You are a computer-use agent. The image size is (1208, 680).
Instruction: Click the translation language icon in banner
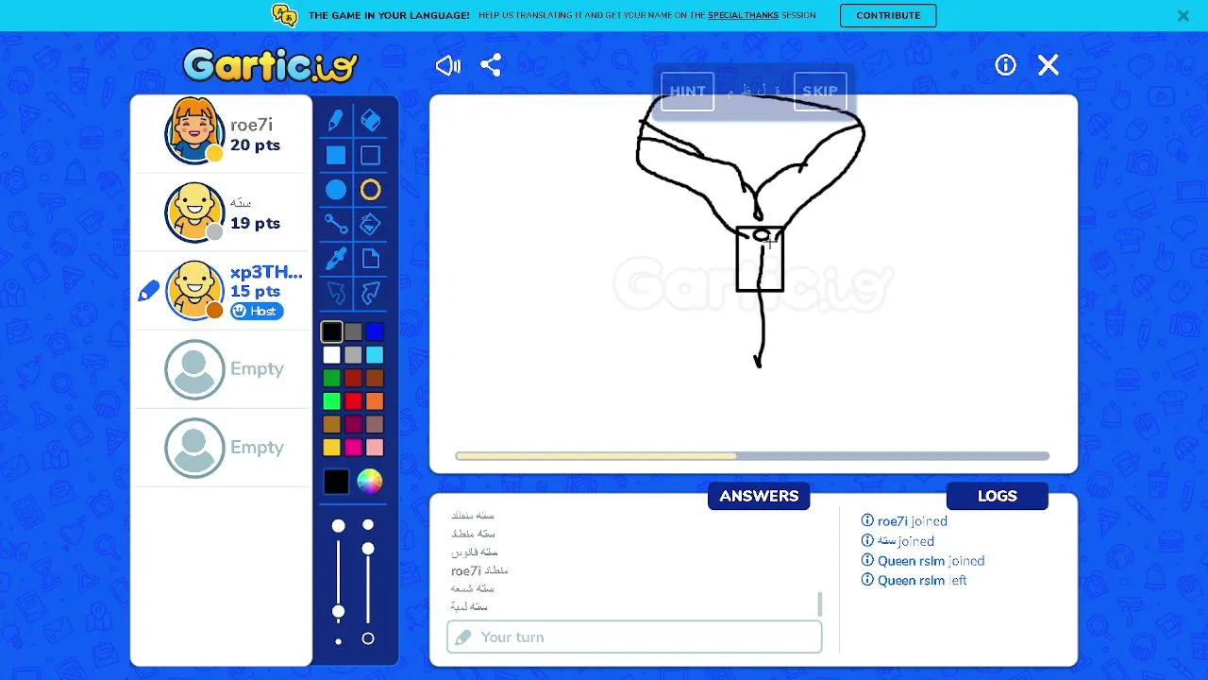(284, 15)
